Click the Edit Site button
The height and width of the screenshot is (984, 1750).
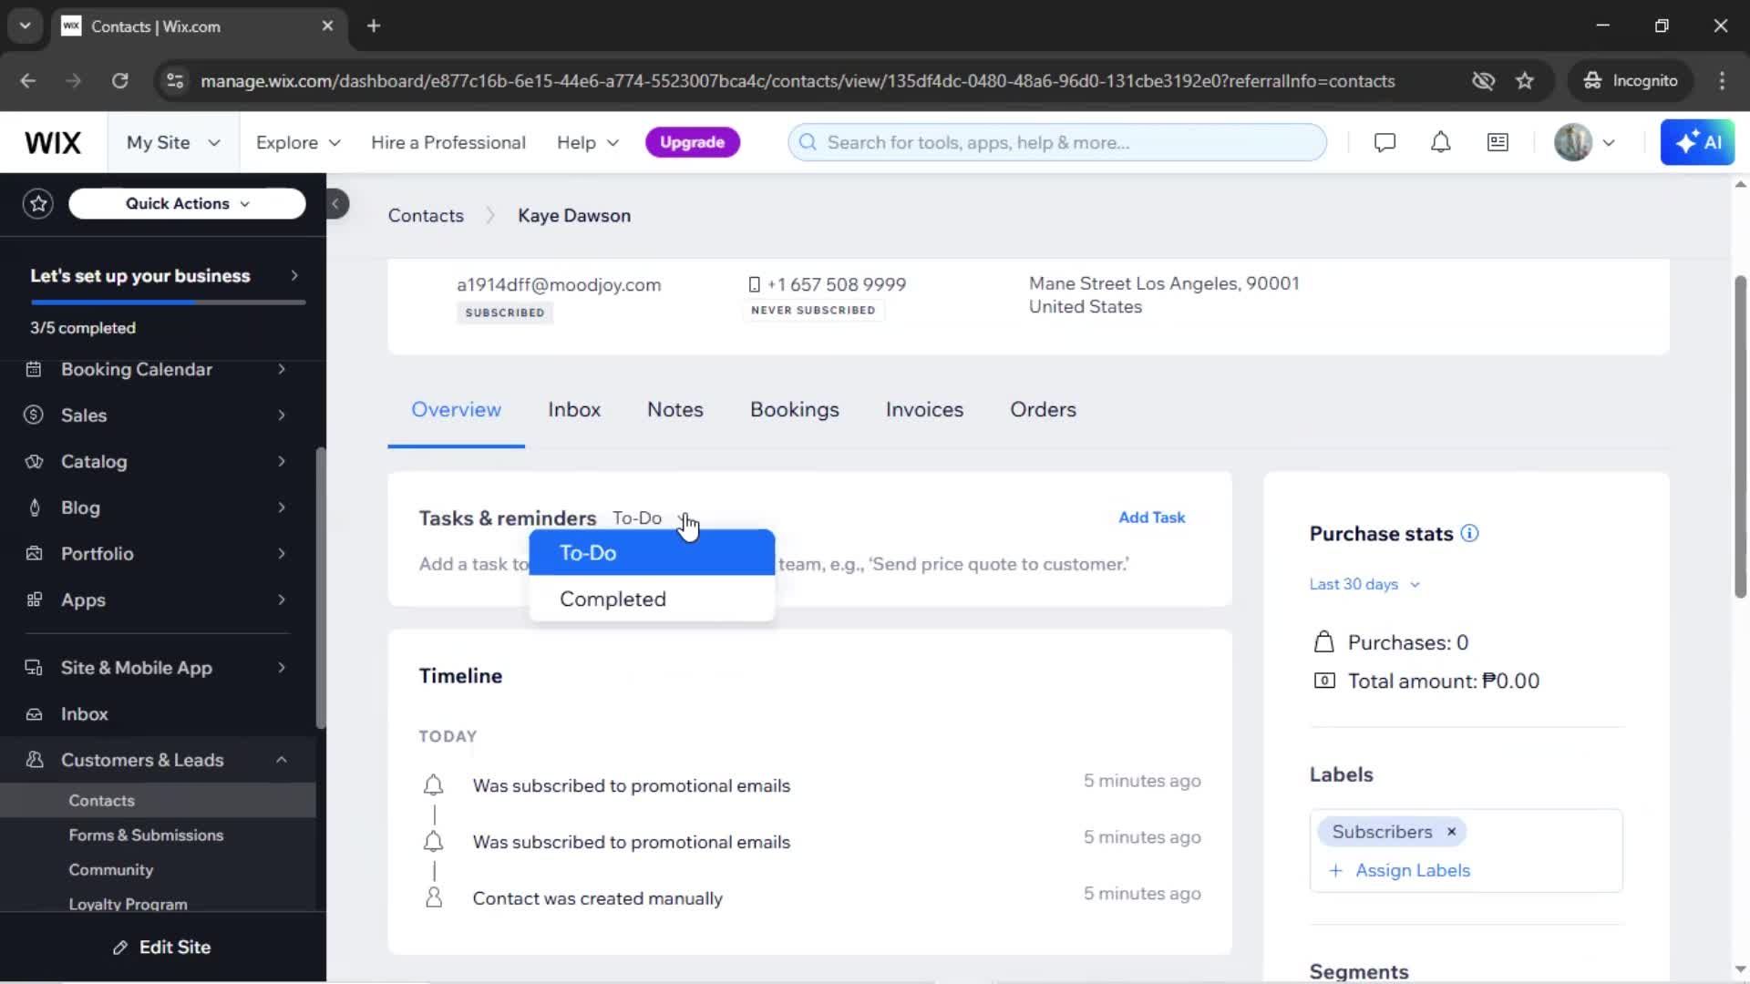[162, 947]
